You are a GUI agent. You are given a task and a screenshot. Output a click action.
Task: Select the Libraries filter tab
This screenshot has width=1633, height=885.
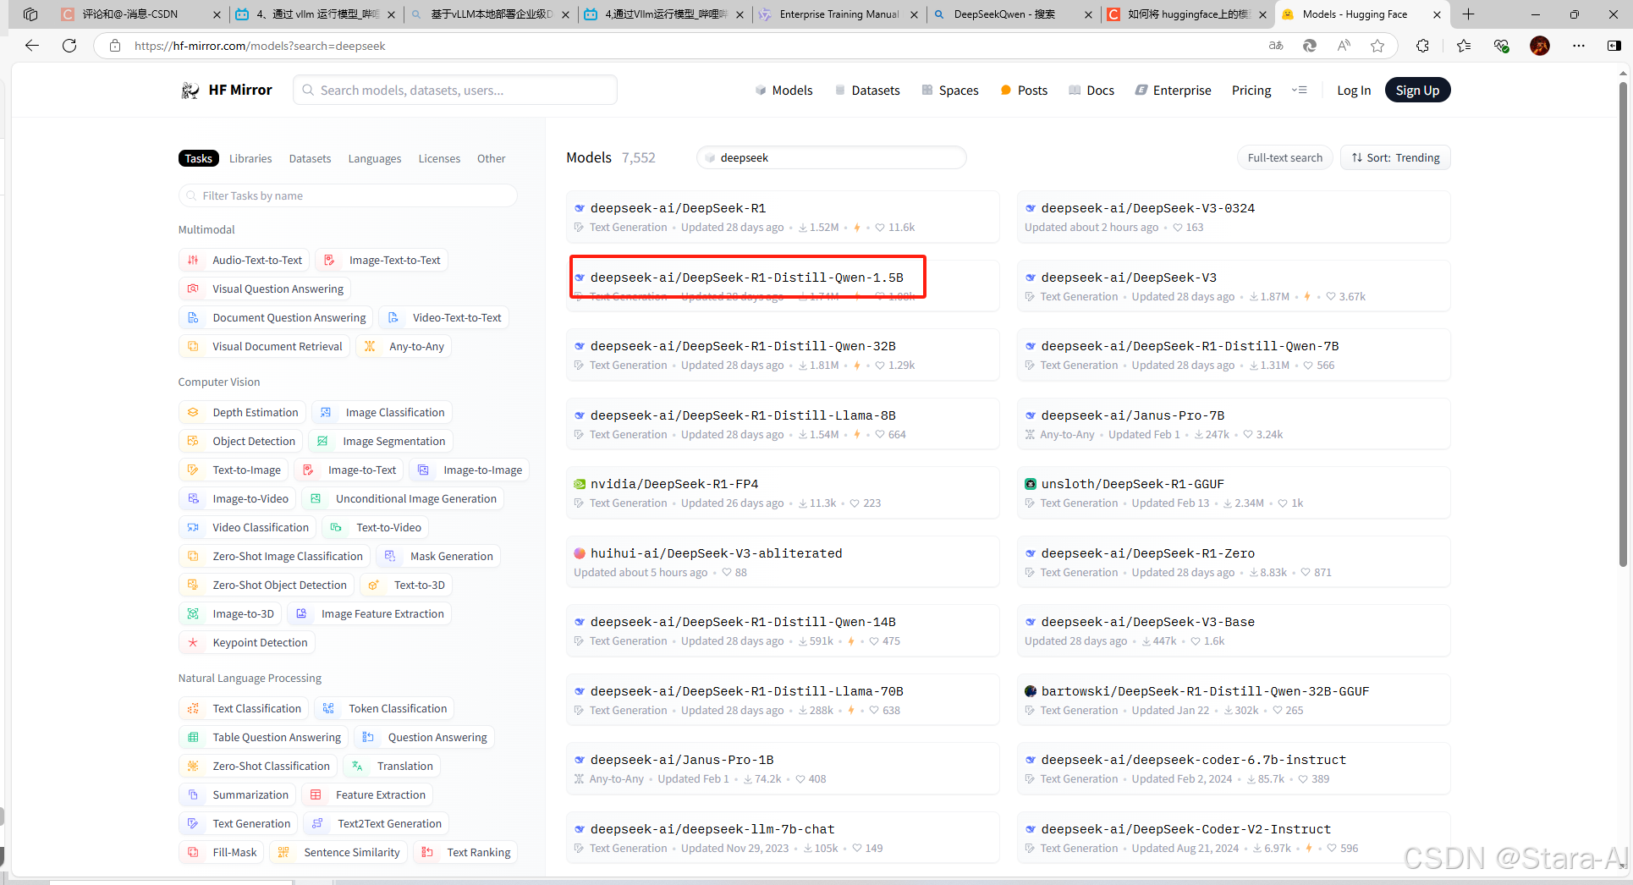250,158
